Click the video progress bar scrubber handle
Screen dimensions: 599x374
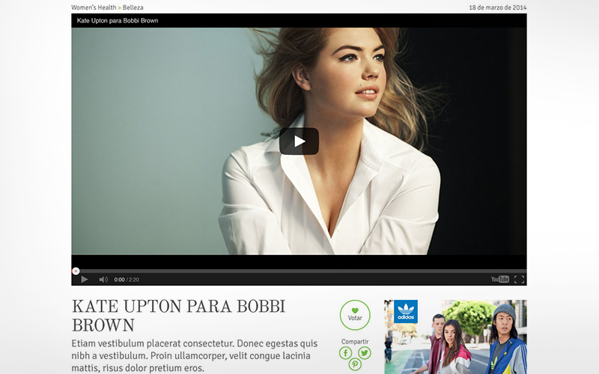(x=76, y=271)
